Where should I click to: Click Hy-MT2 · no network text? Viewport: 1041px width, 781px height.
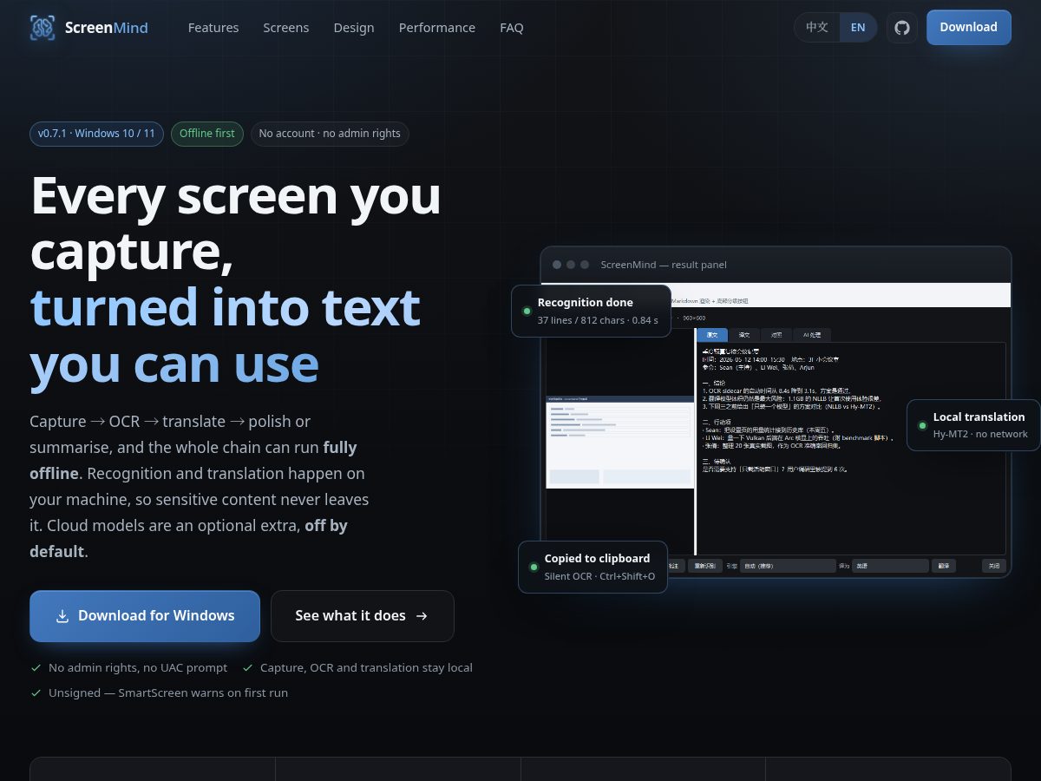pyautogui.click(x=980, y=434)
